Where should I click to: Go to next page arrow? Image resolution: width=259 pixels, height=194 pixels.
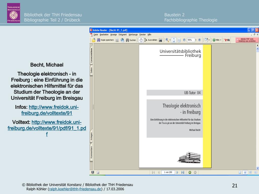click(x=178, y=172)
